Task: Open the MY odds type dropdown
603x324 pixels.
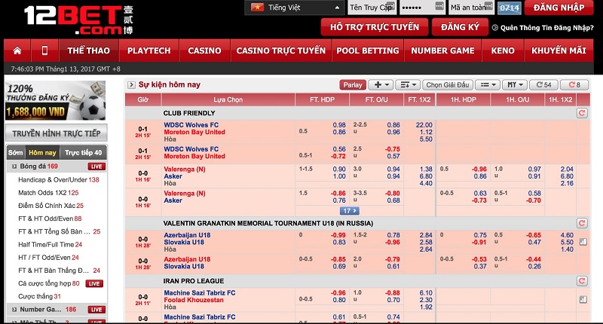Action: click(515, 85)
